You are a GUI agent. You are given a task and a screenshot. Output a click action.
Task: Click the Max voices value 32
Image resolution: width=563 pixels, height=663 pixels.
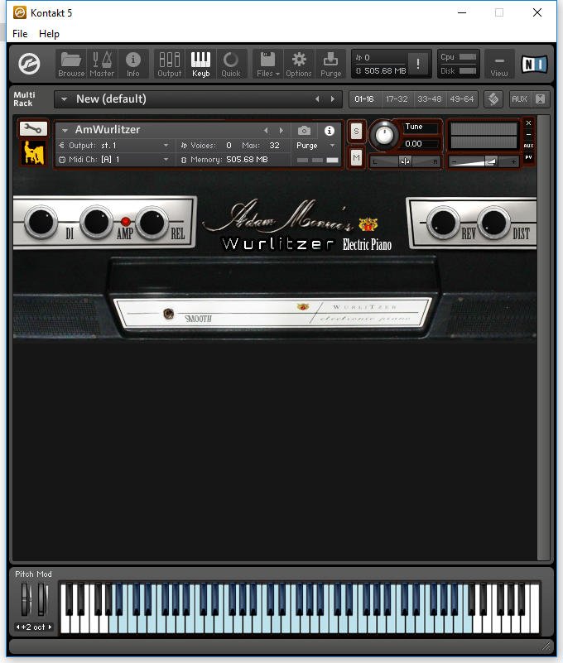tap(274, 146)
